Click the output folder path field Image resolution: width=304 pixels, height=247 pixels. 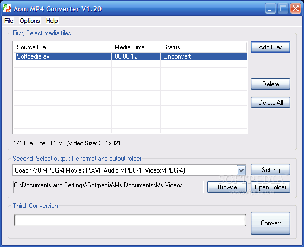coord(108,187)
